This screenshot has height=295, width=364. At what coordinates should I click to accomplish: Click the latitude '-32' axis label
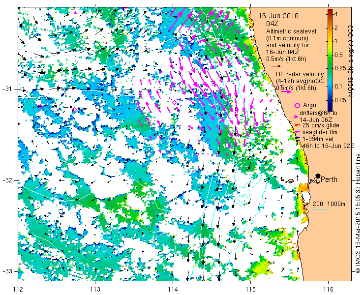(7, 180)
